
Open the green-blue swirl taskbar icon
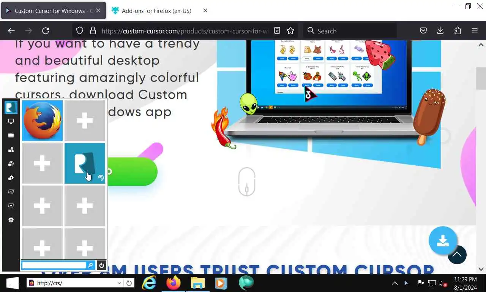[246, 283]
